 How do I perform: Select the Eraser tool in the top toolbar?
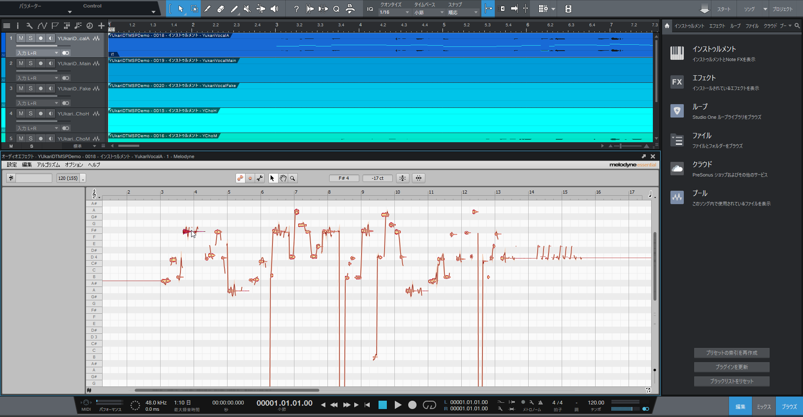221,9
